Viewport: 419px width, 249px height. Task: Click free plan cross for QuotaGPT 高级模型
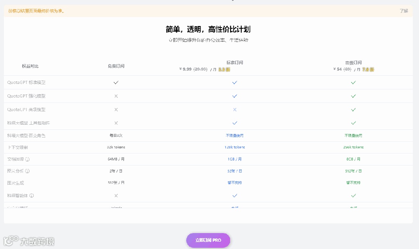click(x=116, y=110)
